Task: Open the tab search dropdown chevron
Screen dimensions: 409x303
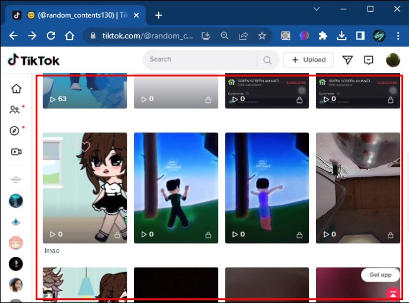Action: [x=317, y=9]
